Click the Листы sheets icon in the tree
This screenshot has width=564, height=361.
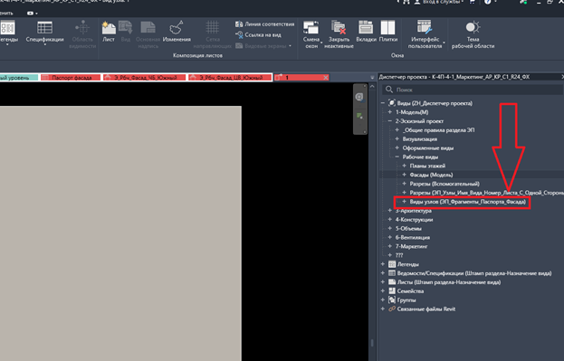[392, 282]
